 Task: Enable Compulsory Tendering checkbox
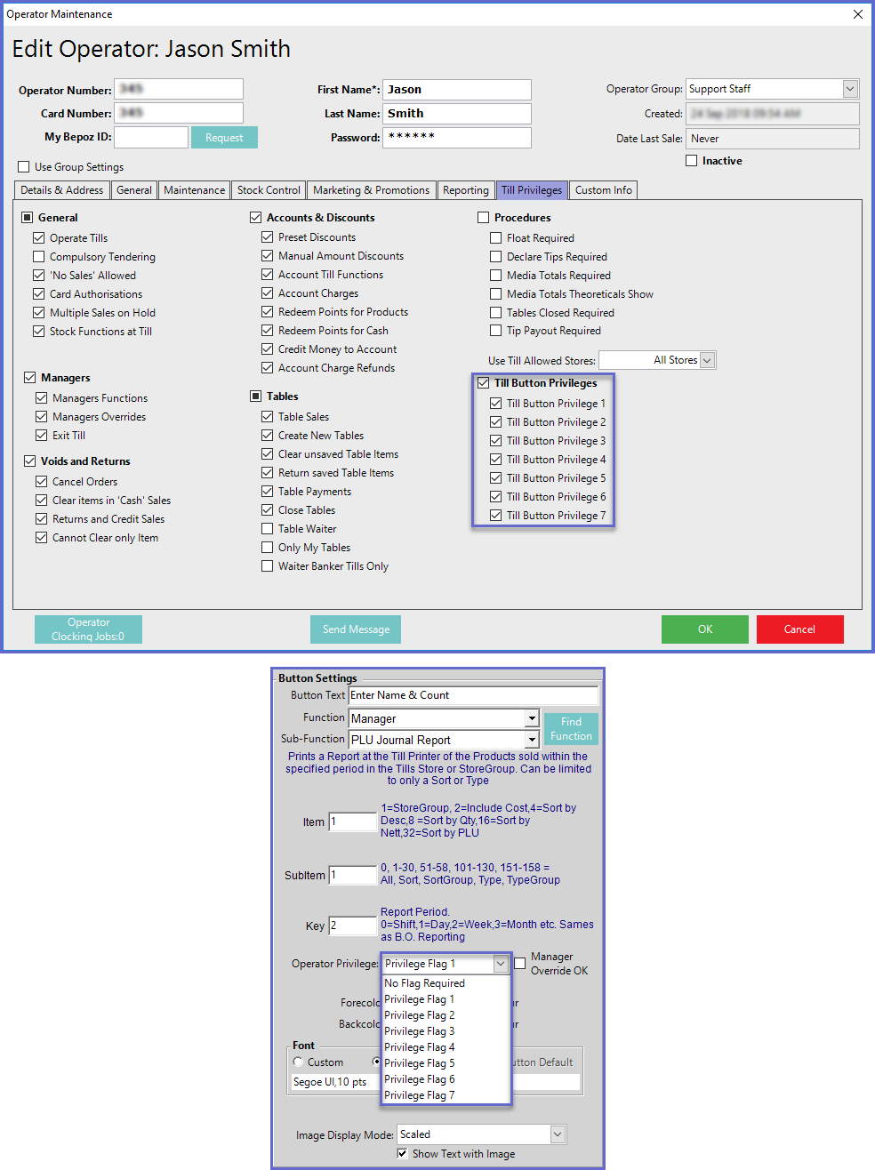(39, 257)
